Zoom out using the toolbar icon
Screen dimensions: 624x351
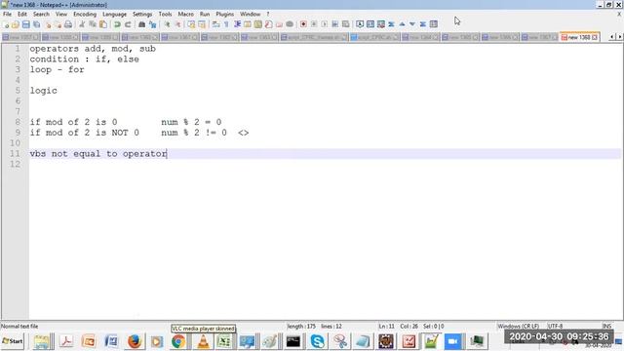pos(177,24)
